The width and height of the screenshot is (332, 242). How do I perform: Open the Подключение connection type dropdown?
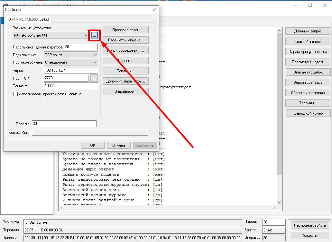[x=71, y=55]
